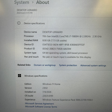The height and width of the screenshot is (112, 112).
Task: Select the Alienware m15 R6 model text
Action: 25,13
